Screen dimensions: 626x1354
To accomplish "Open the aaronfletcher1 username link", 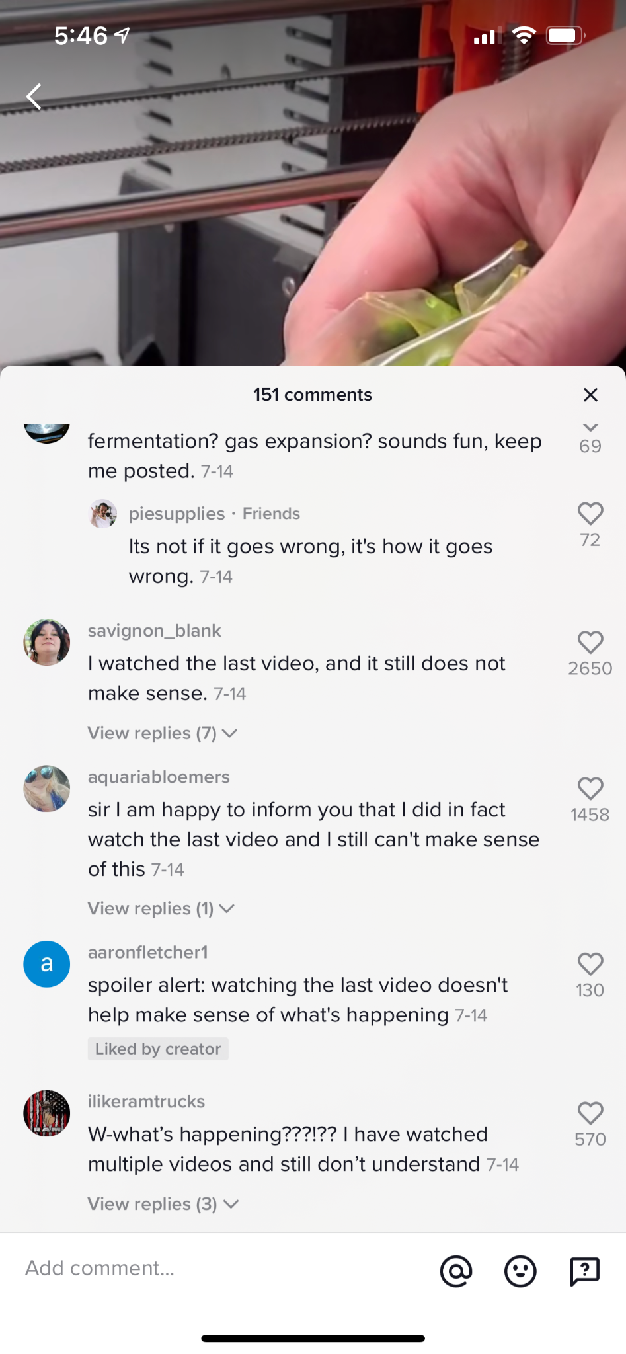I will (x=148, y=952).
